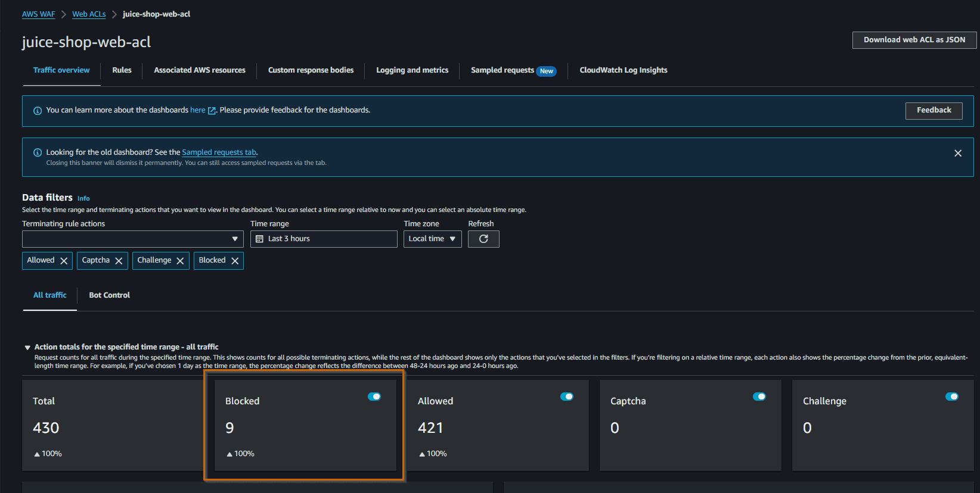The image size is (980, 493).
Task: Click Download web ACL as JSON
Action: point(914,40)
